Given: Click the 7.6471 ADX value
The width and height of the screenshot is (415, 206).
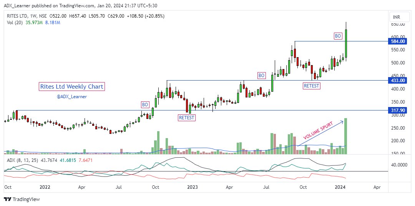Looking at the screenshot, I should (85, 160).
